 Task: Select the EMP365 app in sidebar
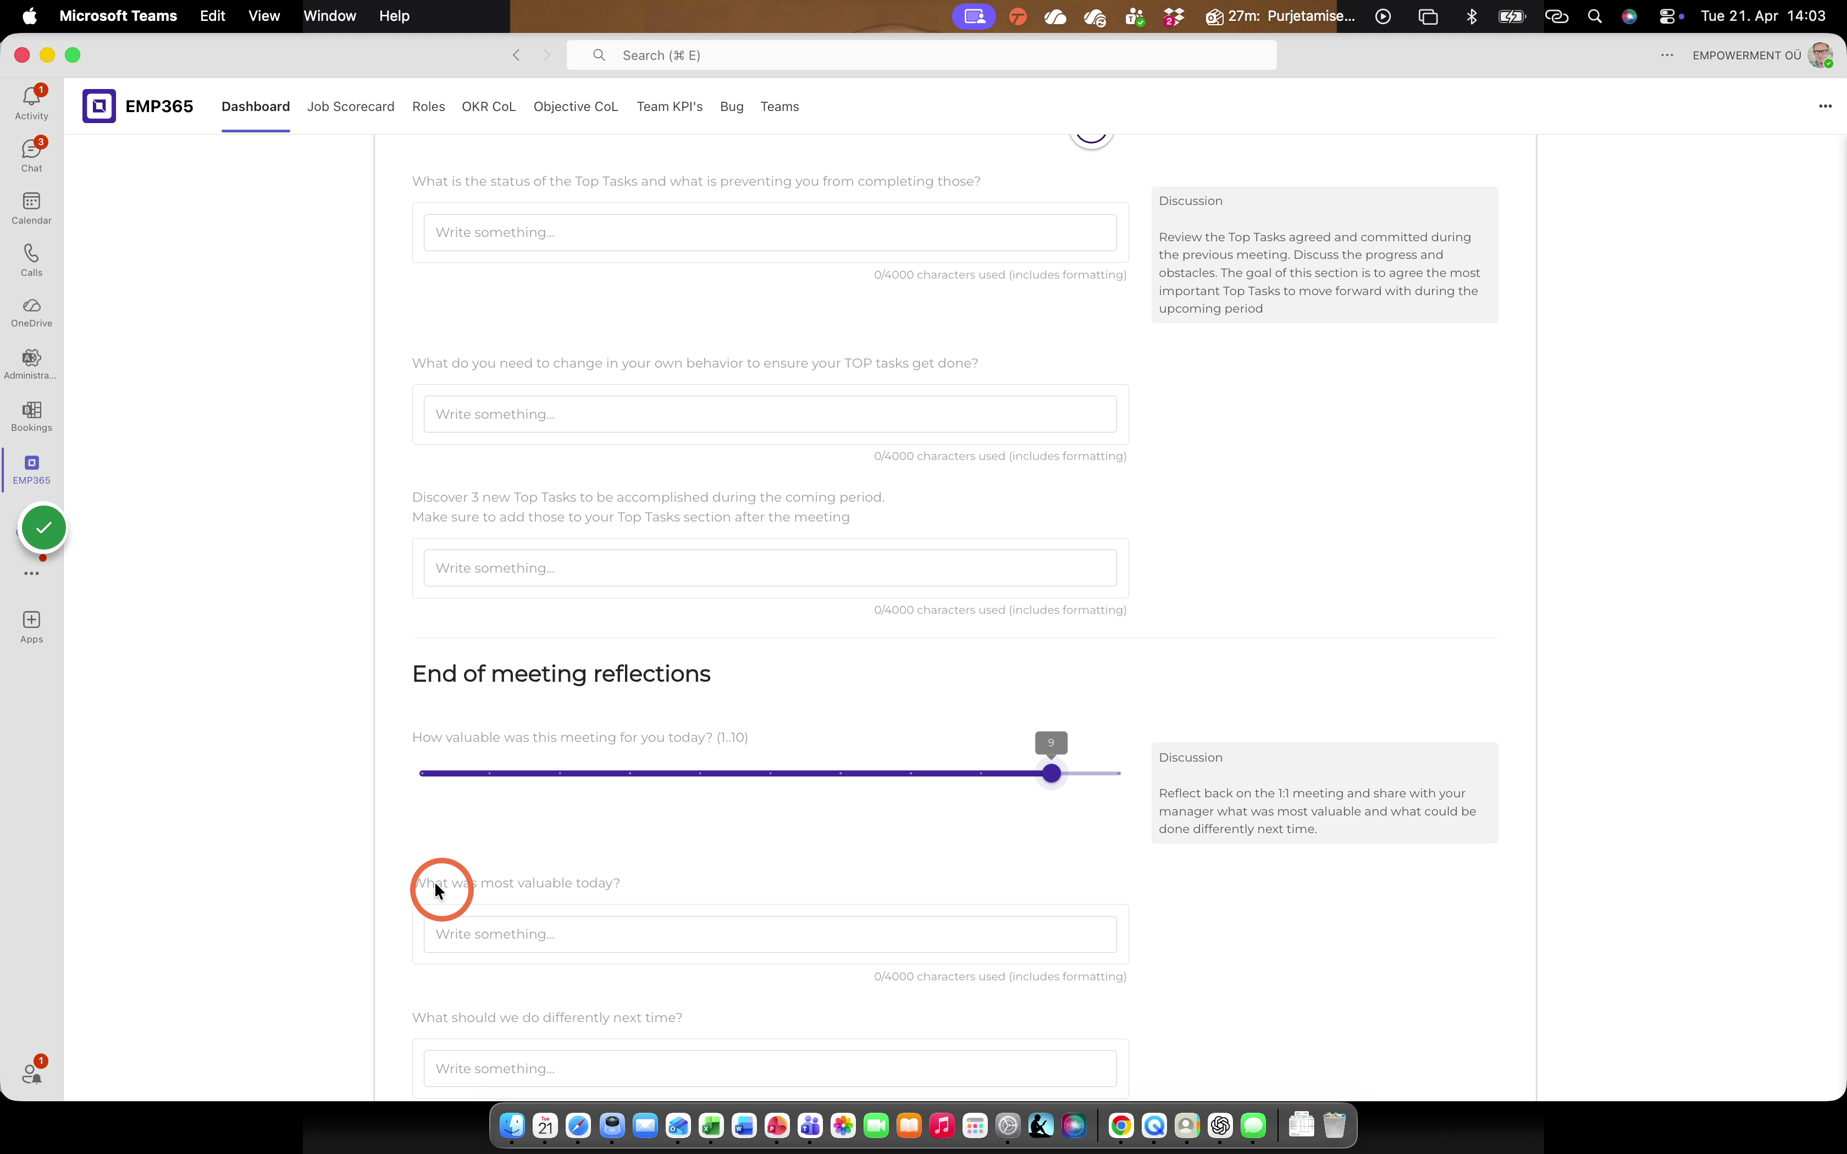coord(31,469)
